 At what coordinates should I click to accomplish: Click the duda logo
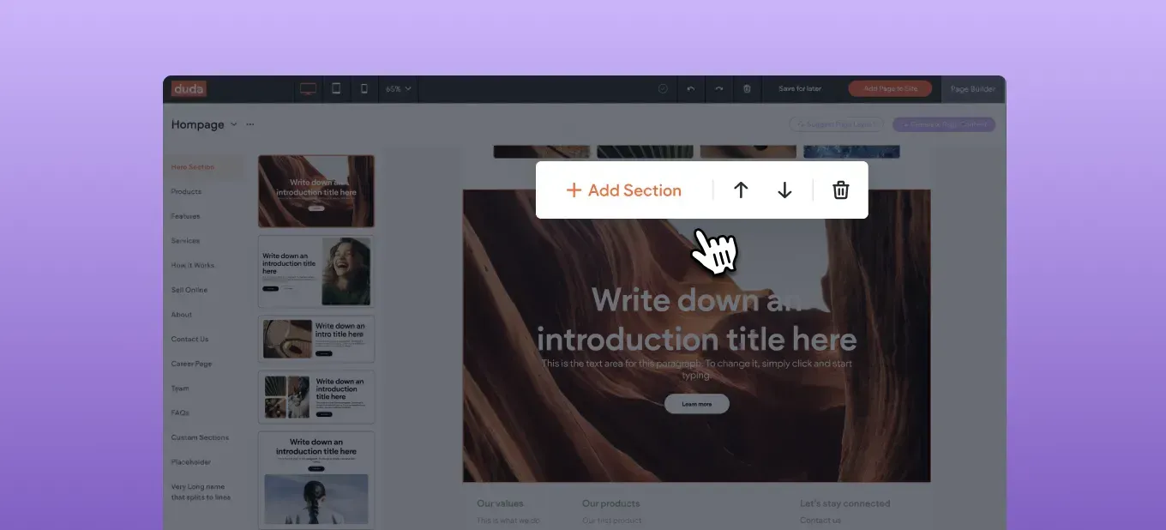coord(188,88)
